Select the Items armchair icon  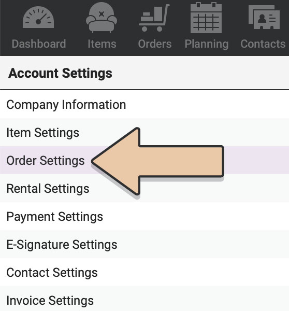(x=102, y=17)
